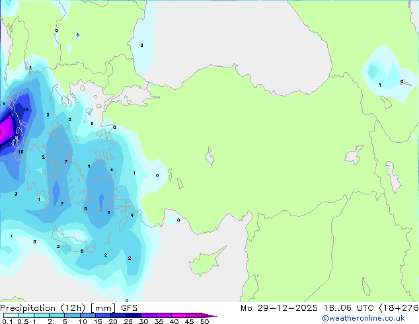
Task: Click the "0.1" legend scale label
Action: (7, 321)
